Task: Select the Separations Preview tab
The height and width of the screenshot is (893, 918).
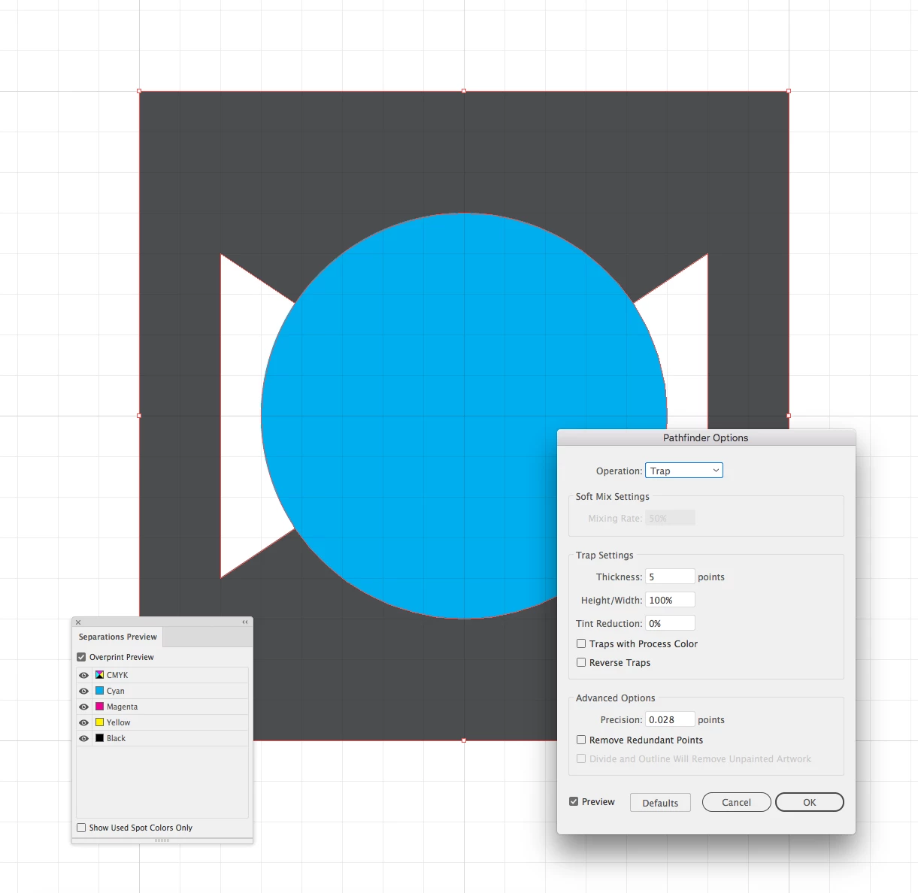Action: click(118, 637)
